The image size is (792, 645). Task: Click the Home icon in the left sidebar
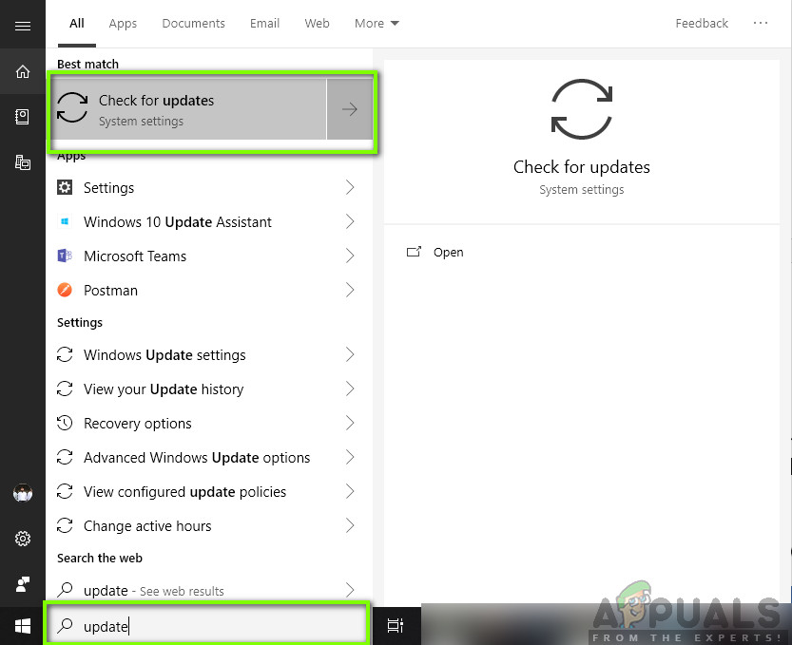(22, 71)
